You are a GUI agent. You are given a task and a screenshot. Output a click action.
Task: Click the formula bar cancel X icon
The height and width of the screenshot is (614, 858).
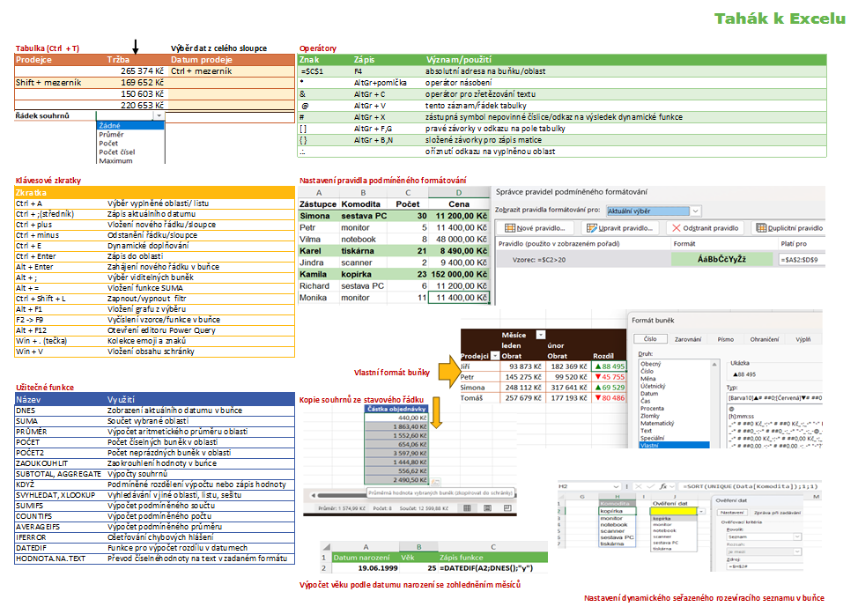pyautogui.click(x=638, y=486)
